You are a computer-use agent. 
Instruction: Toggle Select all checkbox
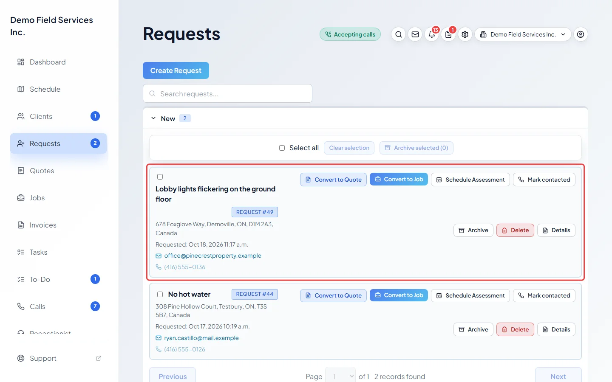(x=282, y=148)
